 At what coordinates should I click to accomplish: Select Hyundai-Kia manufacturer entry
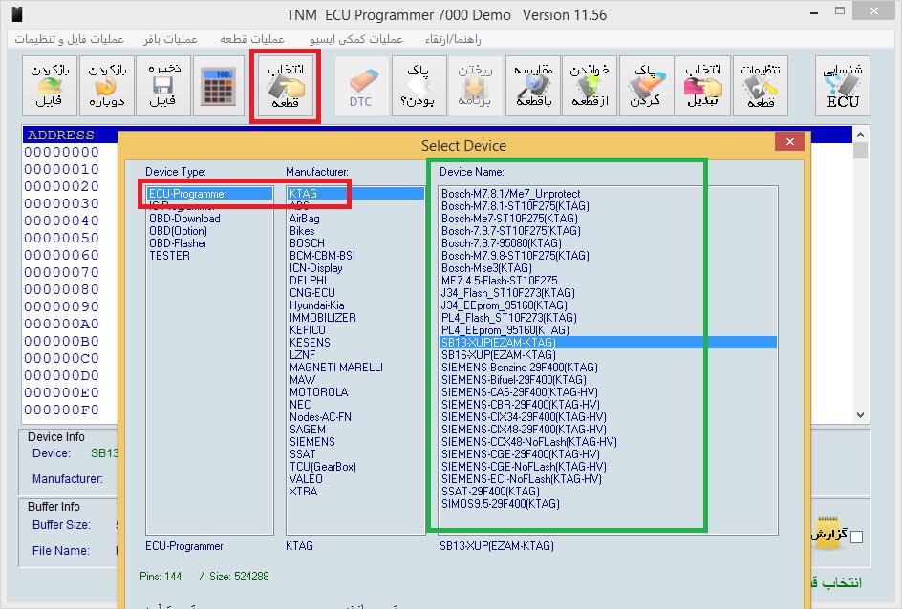(x=317, y=305)
